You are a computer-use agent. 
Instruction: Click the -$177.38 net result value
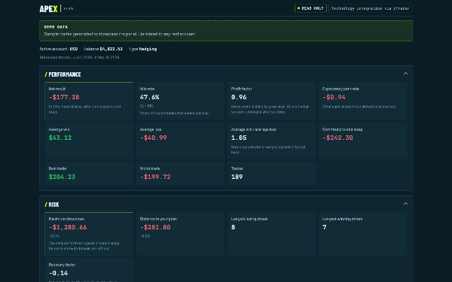(64, 97)
